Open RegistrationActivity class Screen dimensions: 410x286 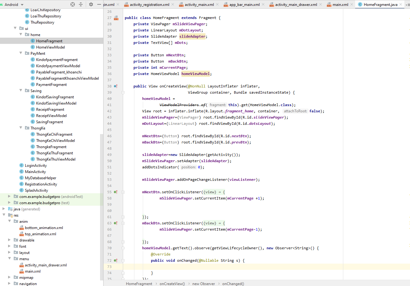41,184
